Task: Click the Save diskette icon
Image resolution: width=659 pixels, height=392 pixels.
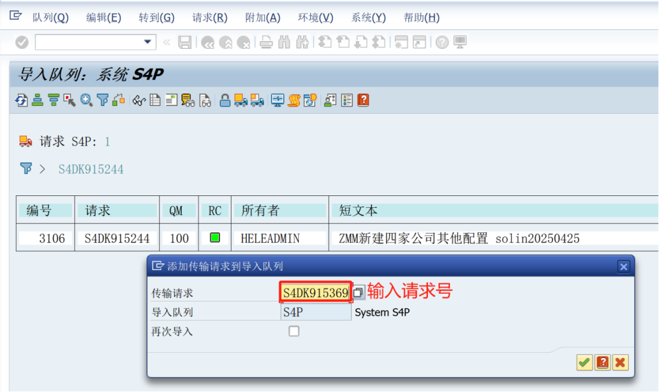Action: [x=185, y=42]
